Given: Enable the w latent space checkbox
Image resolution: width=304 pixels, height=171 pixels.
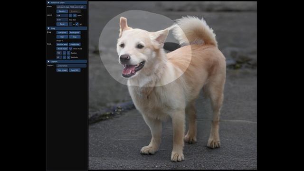Looking at the screenshot, I should point(71,24).
